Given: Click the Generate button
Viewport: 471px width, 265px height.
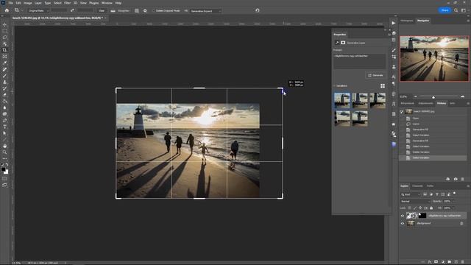Looking at the screenshot, I should [x=375, y=75].
